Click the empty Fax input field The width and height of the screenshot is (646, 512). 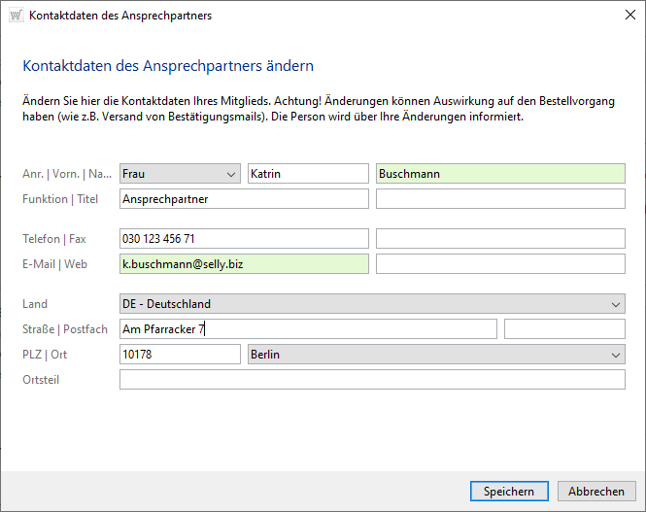(500, 238)
